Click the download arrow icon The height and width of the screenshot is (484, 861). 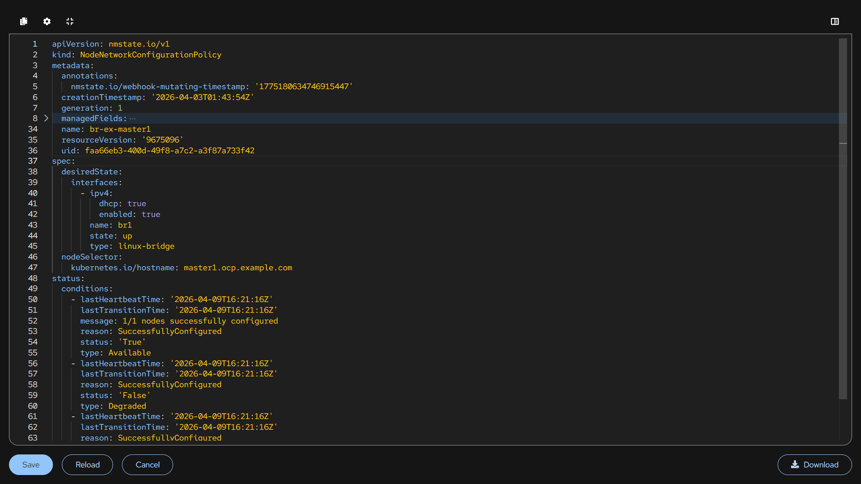coord(795,464)
